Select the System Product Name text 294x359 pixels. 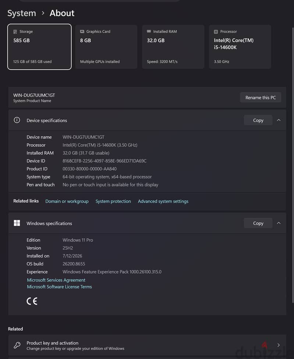click(32, 101)
